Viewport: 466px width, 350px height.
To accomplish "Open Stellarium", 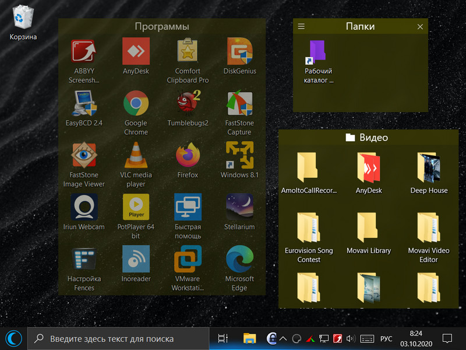I will click(x=239, y=212).
